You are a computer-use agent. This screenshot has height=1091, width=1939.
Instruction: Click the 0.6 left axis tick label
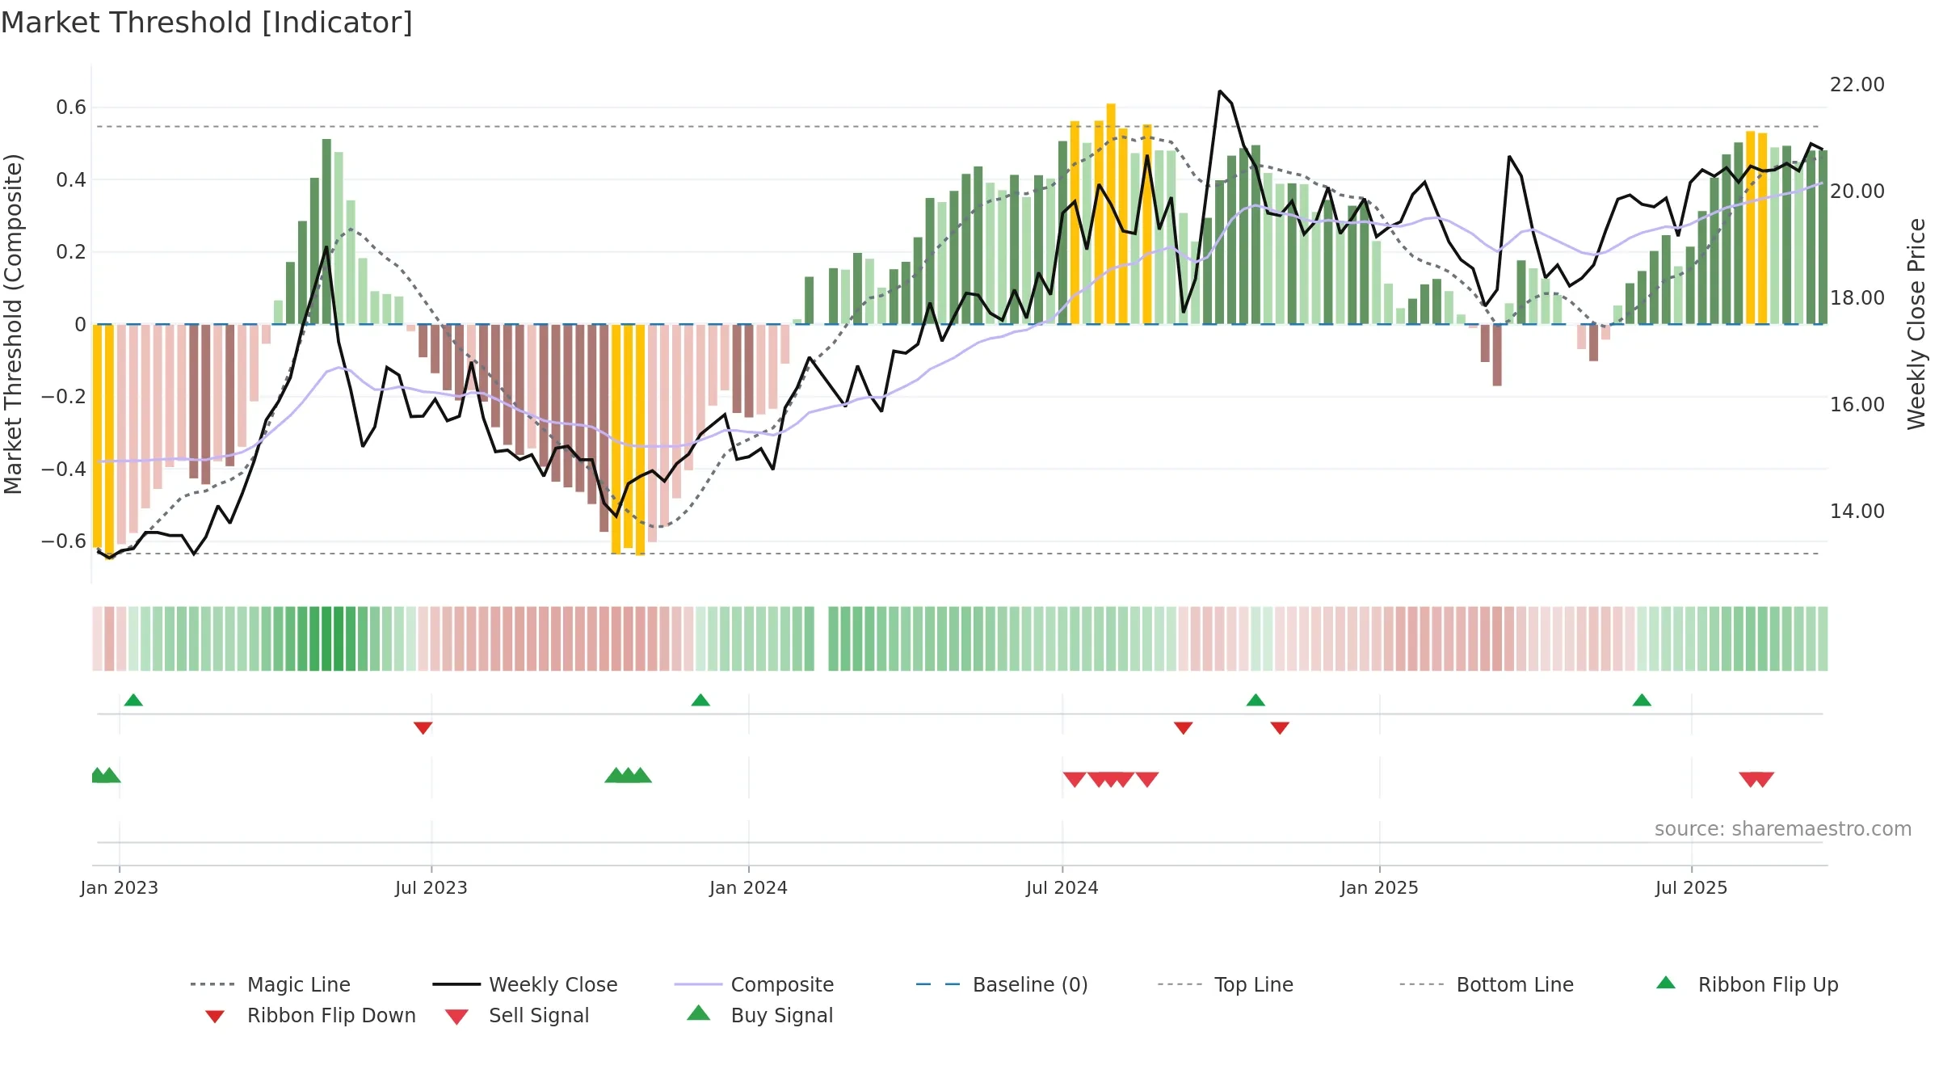point(71,107)
